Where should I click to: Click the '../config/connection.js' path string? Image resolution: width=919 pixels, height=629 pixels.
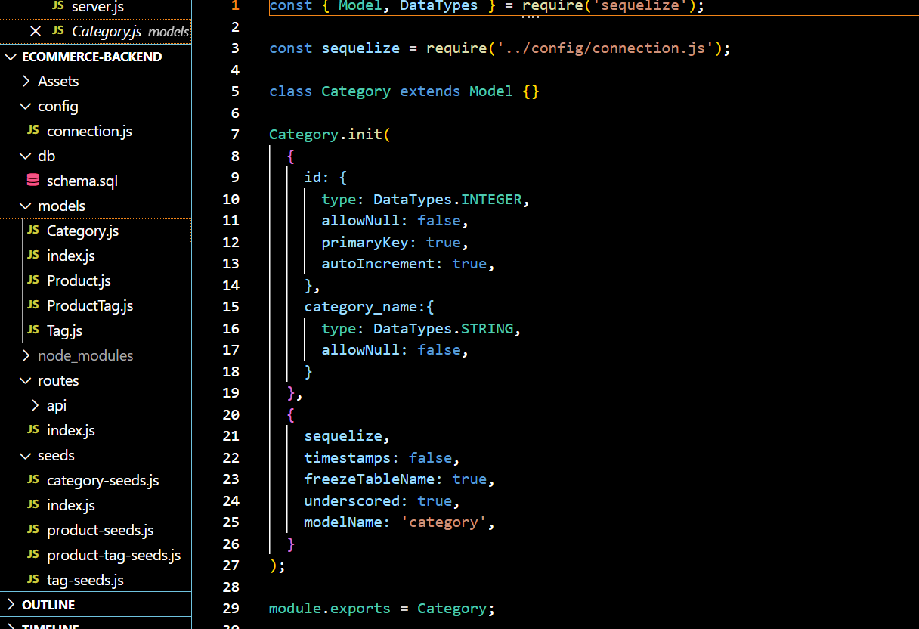point(605,48)
